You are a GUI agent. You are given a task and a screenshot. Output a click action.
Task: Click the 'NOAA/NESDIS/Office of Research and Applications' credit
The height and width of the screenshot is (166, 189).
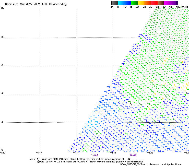pos(150,164)
